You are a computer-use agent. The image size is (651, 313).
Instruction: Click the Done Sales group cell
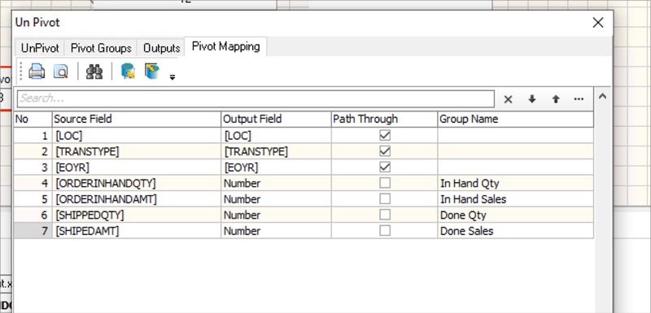point(516,231)
